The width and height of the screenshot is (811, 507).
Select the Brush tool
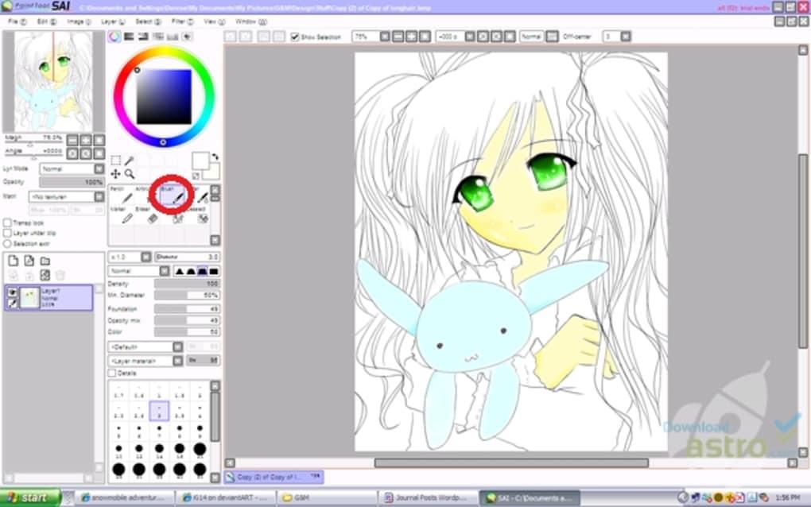tap(173, 195)
